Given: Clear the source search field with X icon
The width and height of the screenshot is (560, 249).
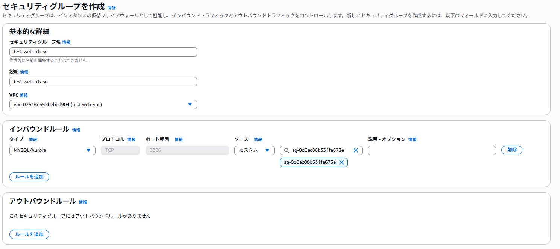Looking at the screenshot, I should [x=356, y=150].
